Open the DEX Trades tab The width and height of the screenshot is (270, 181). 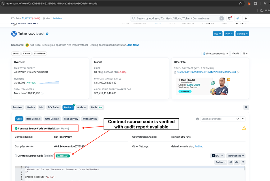pos(54,107)
